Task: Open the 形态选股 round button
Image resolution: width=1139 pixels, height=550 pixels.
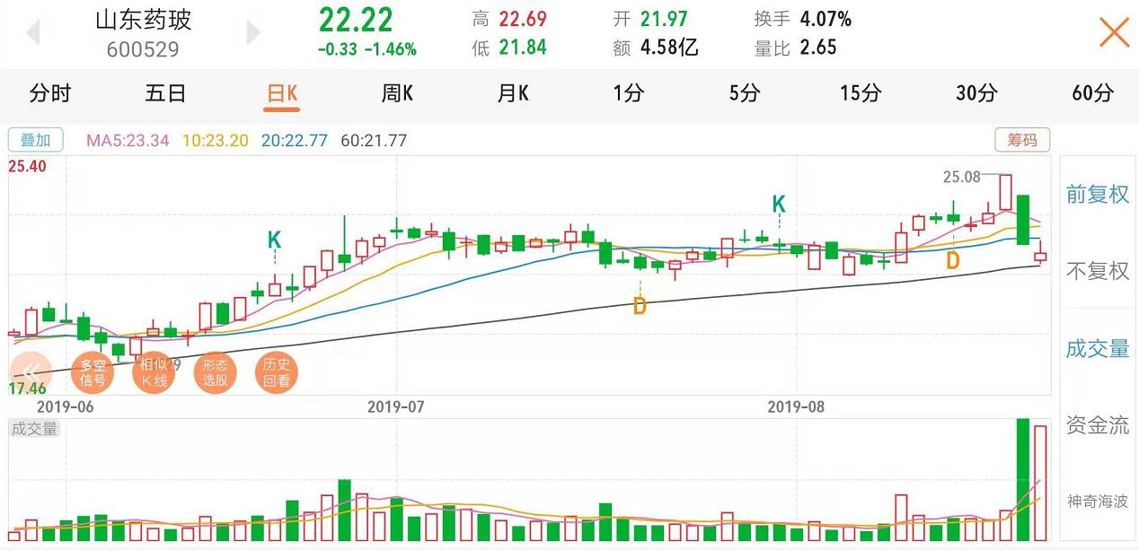Action: point(215,371)
